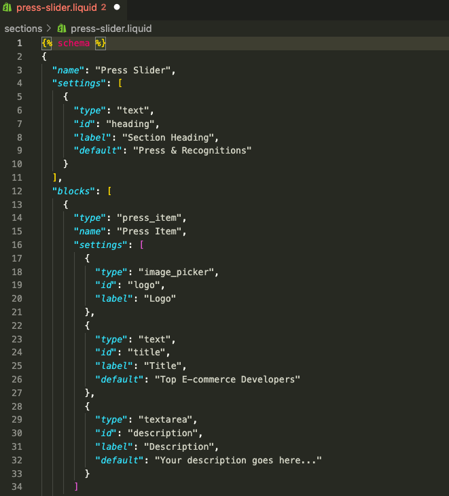449x496 pixels.
Task: Click the "Description" label value on line 31
Action: (179, 446)
